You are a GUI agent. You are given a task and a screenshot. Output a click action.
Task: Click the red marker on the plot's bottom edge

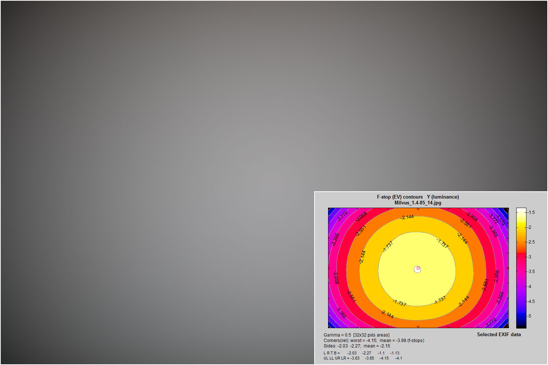tap(418, 327)
